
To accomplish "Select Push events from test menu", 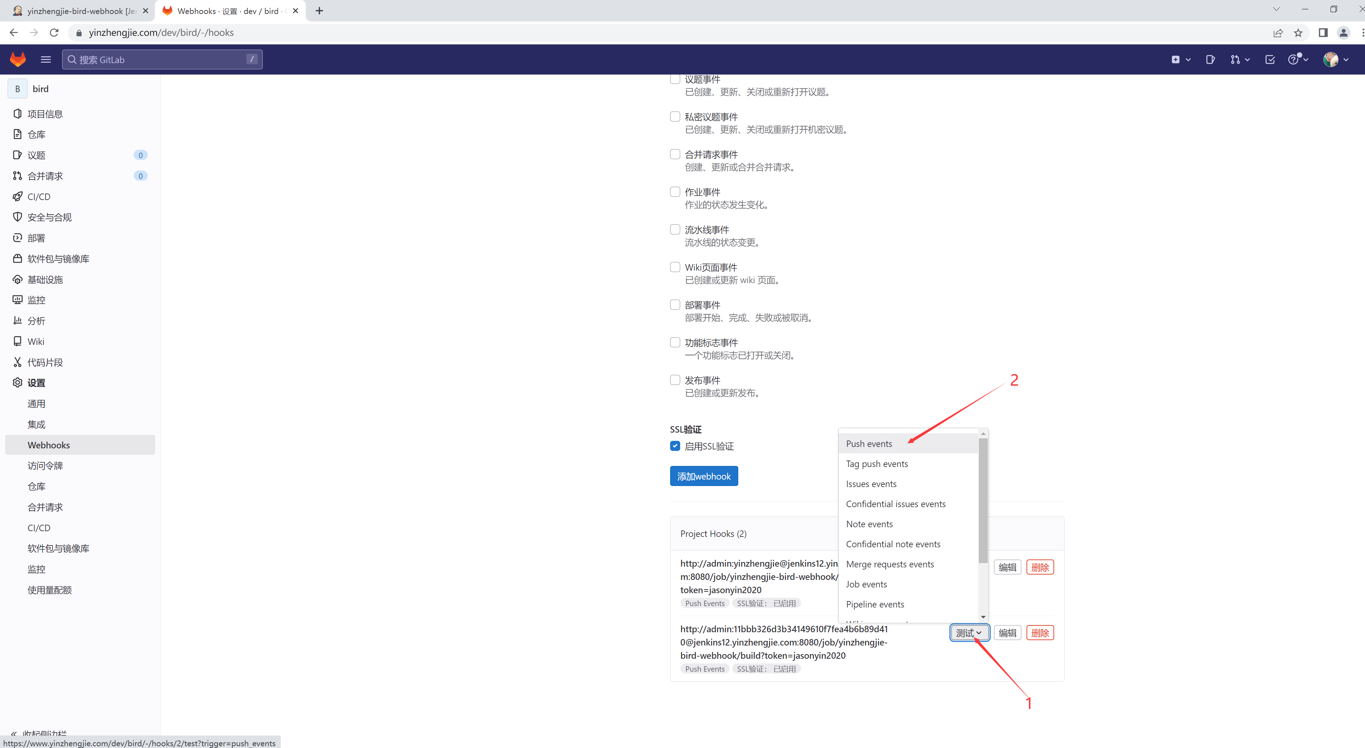I will [x=869, y=443].
